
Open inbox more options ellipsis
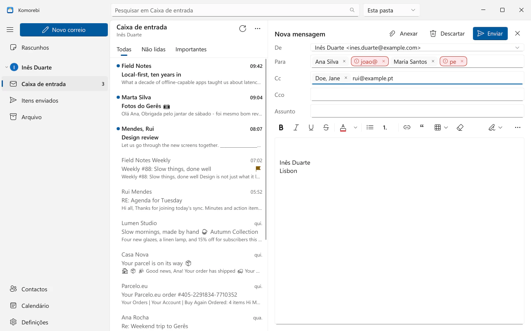click(258, 29)
